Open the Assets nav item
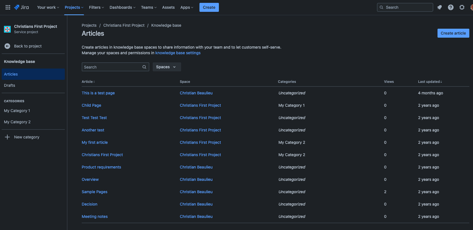The width and height of the screenshot is (473, 230). 168,7
